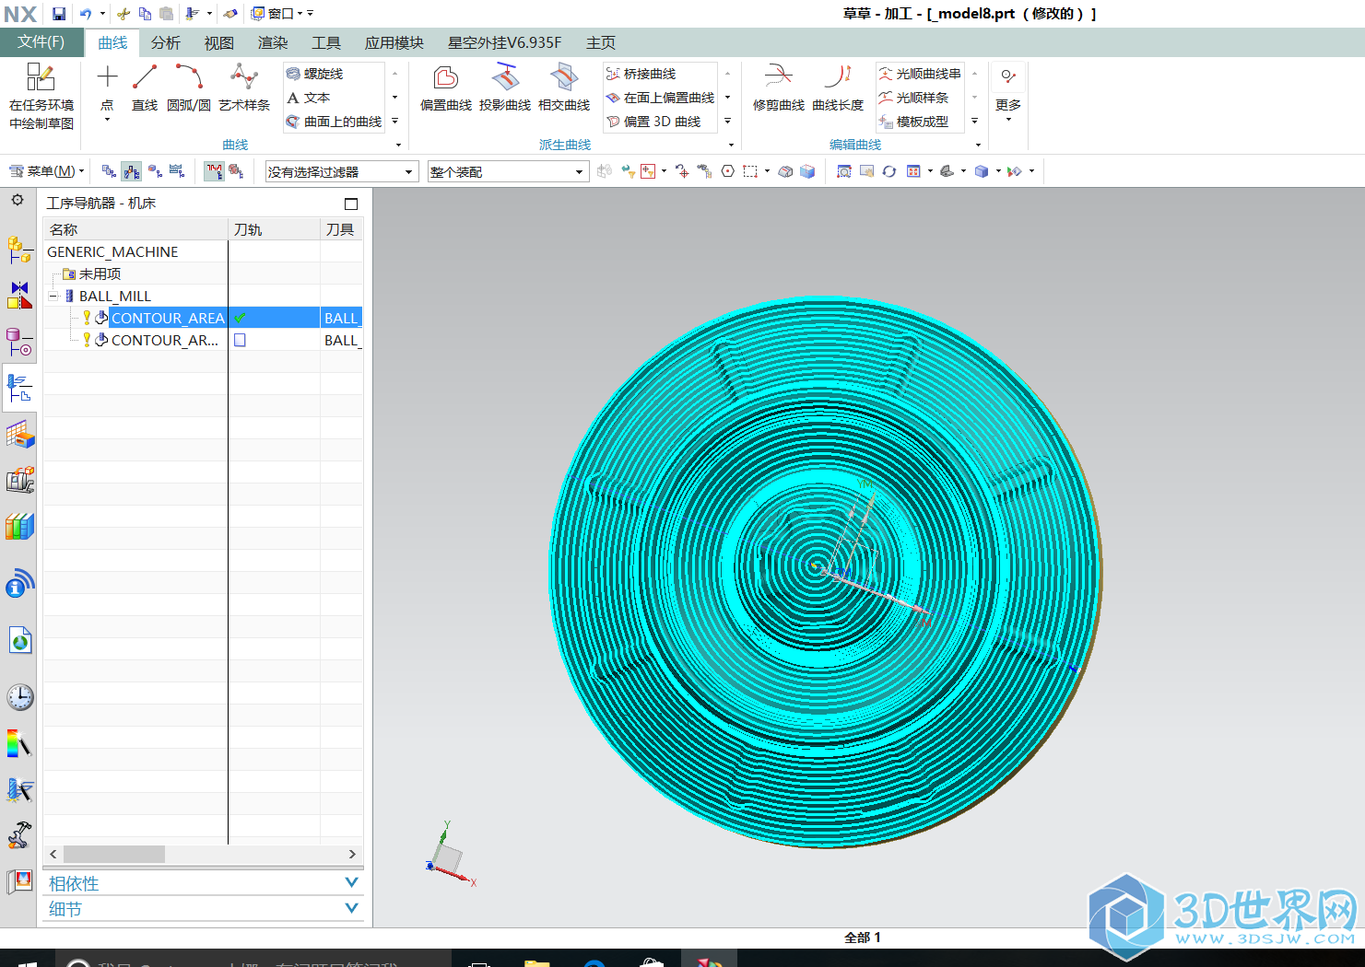The image size is (1365, 967).
Task: Collapse the BALL_MILL tree node
Action: (53, 296)
